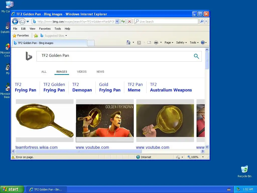
Task: Switch to the VIDEOS tab
Action: (x=82, y=72)
